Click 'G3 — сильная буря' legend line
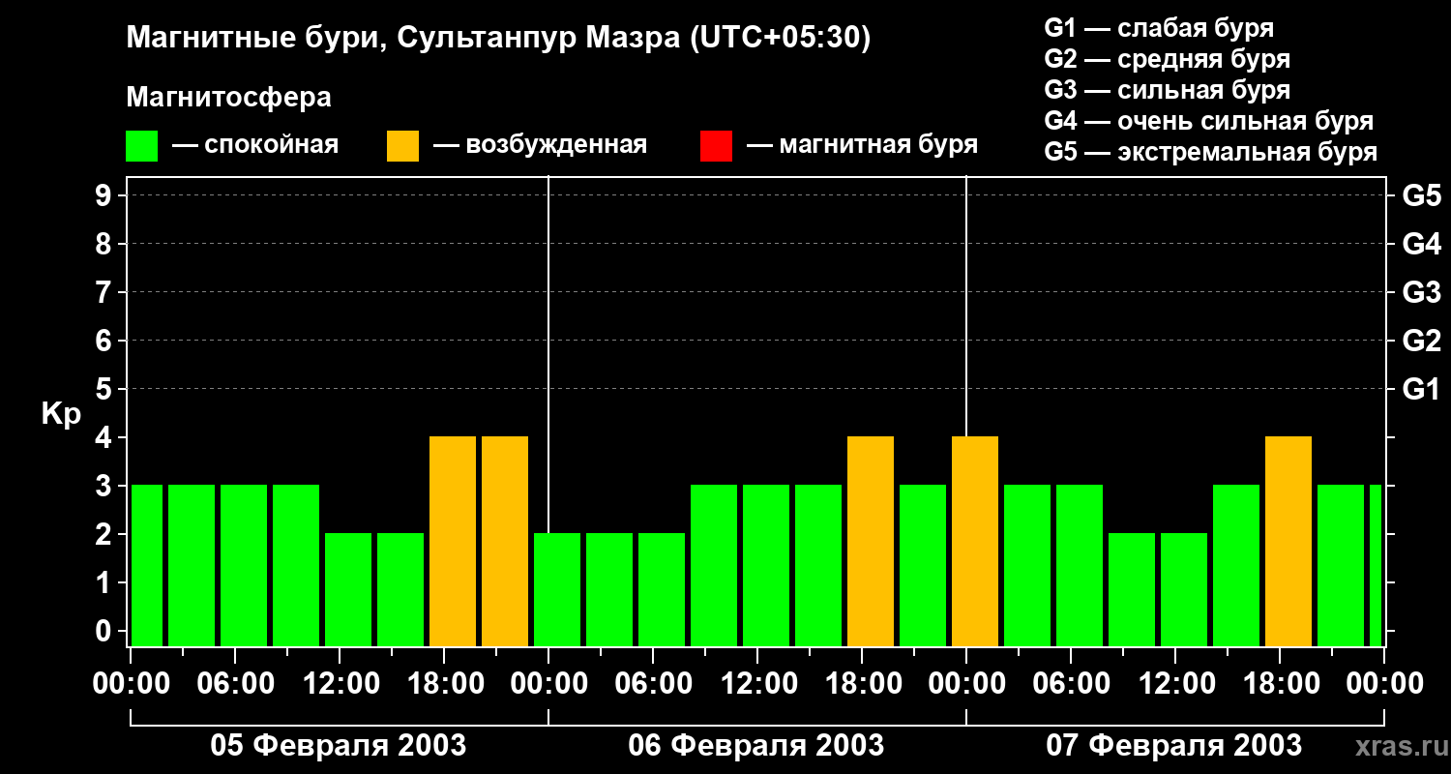 click(1167, 90)
